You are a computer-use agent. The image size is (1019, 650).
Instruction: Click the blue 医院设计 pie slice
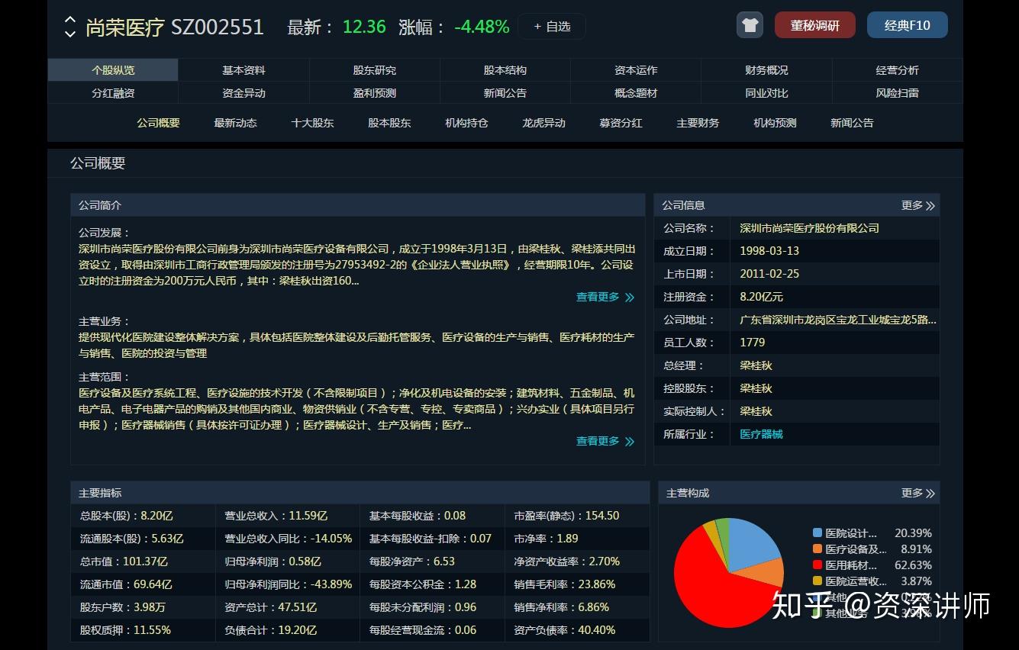(x=752, y=544)
